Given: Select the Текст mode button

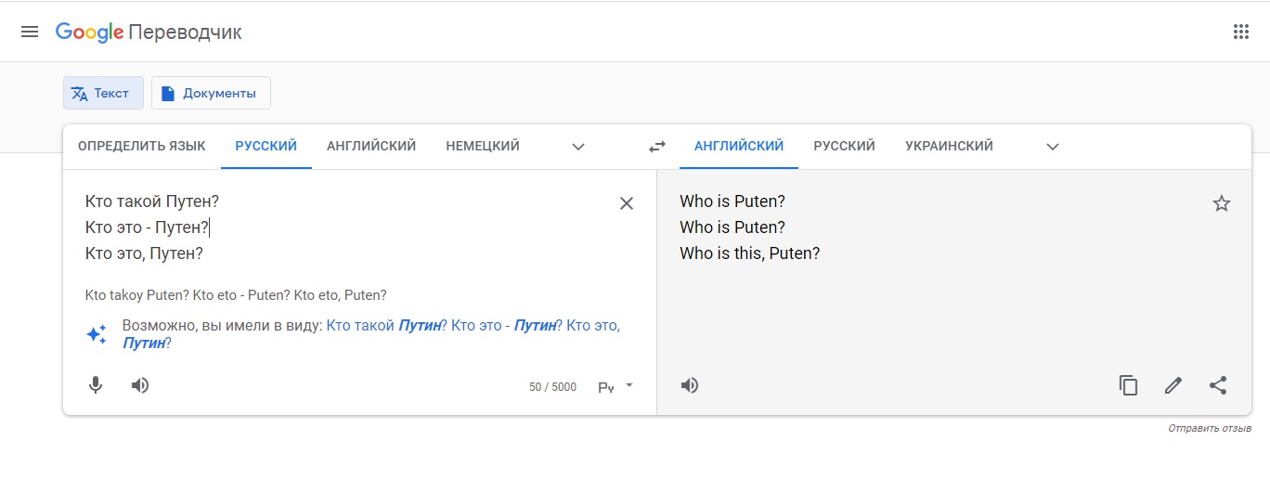Looking at the screenshot, I should click(103, 93).
